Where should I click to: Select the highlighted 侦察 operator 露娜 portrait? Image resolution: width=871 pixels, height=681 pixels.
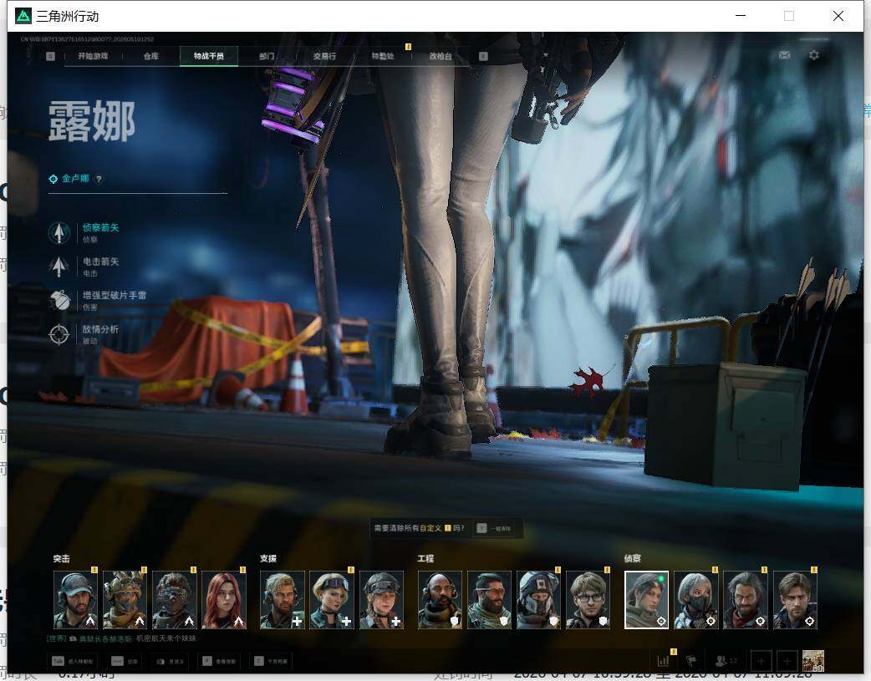647,600
